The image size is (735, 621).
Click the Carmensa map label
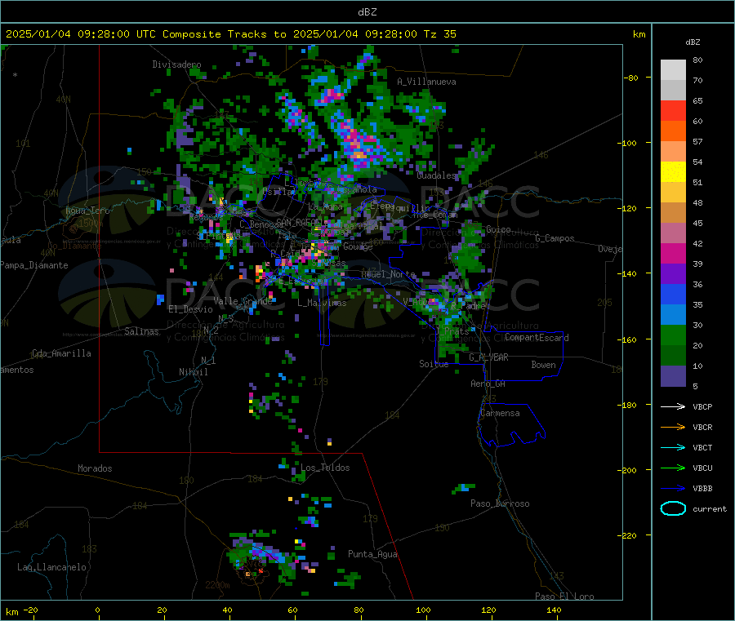point(500,413)
